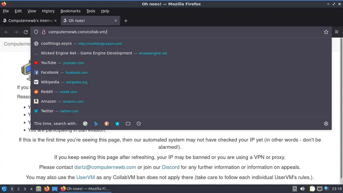Screen dimensions: 343x193
Task: Reload the current page
Action: [x=26, y=32]
